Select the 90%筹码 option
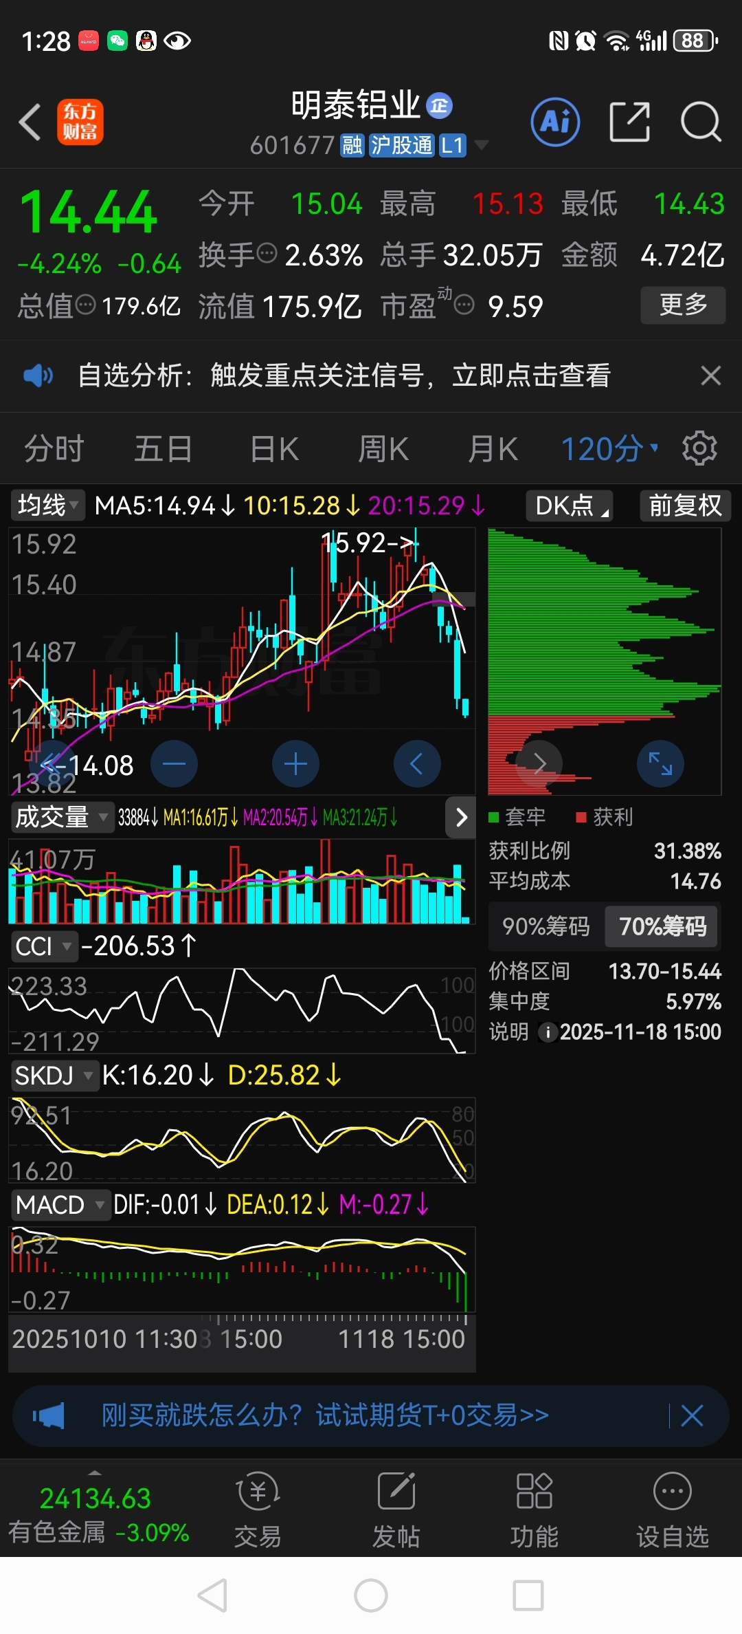The width and height of the screenshot is (742, 1634). [546, 926]
